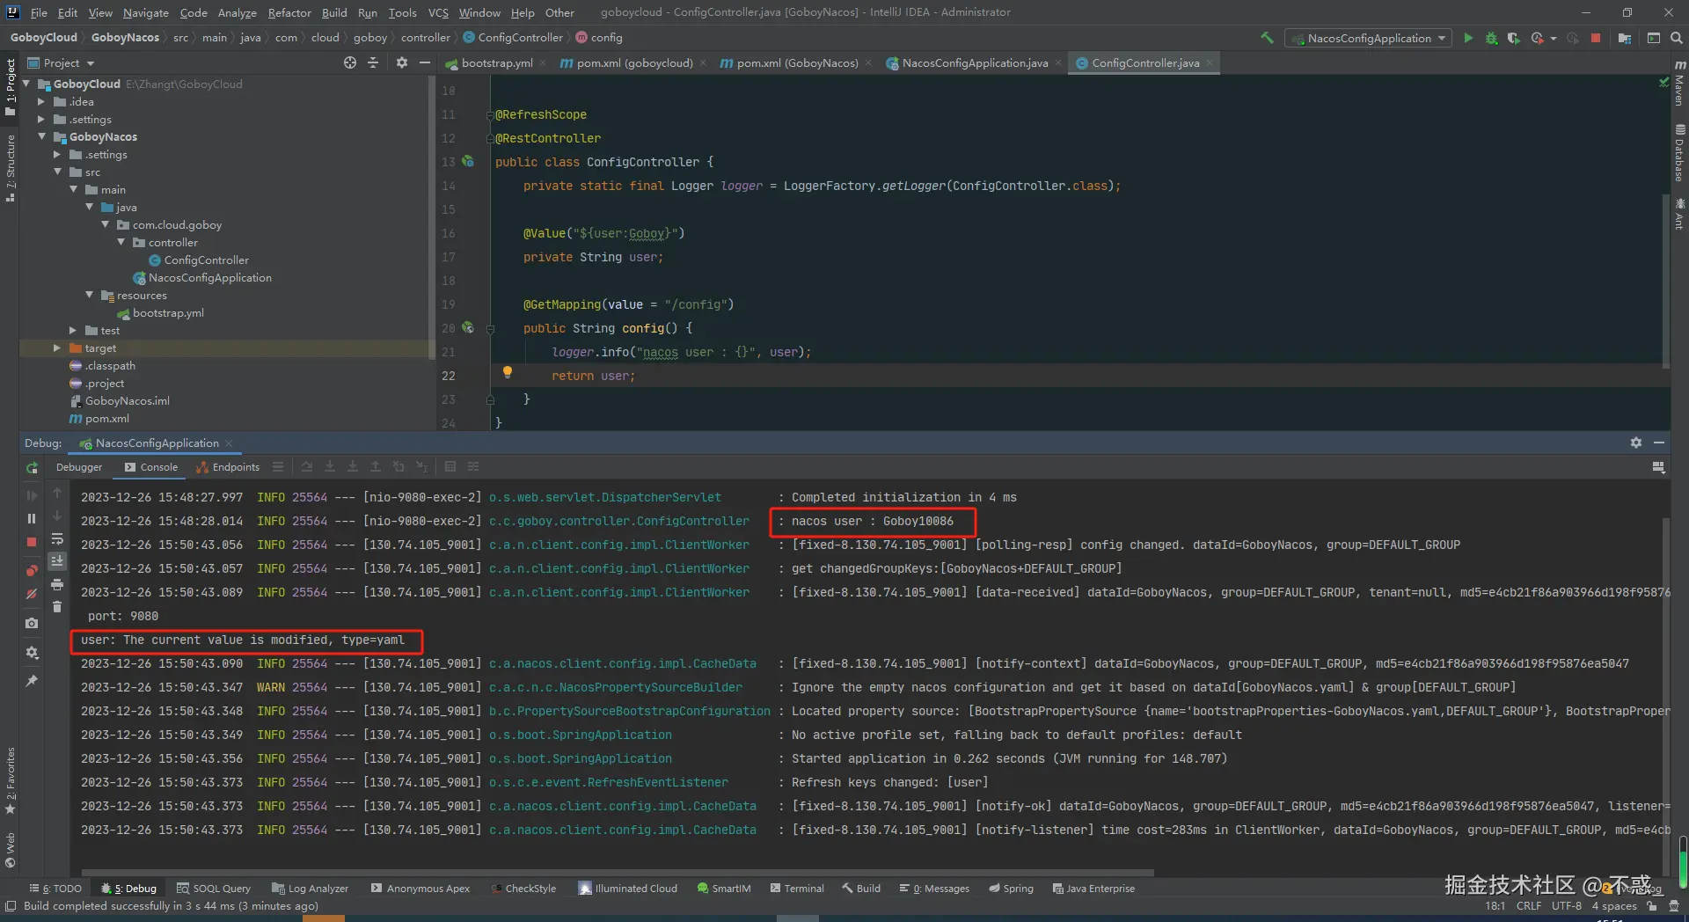Toggle soft-wrap in the console
The width and height of the screenshot is (1689, 922).
(57, 538)
